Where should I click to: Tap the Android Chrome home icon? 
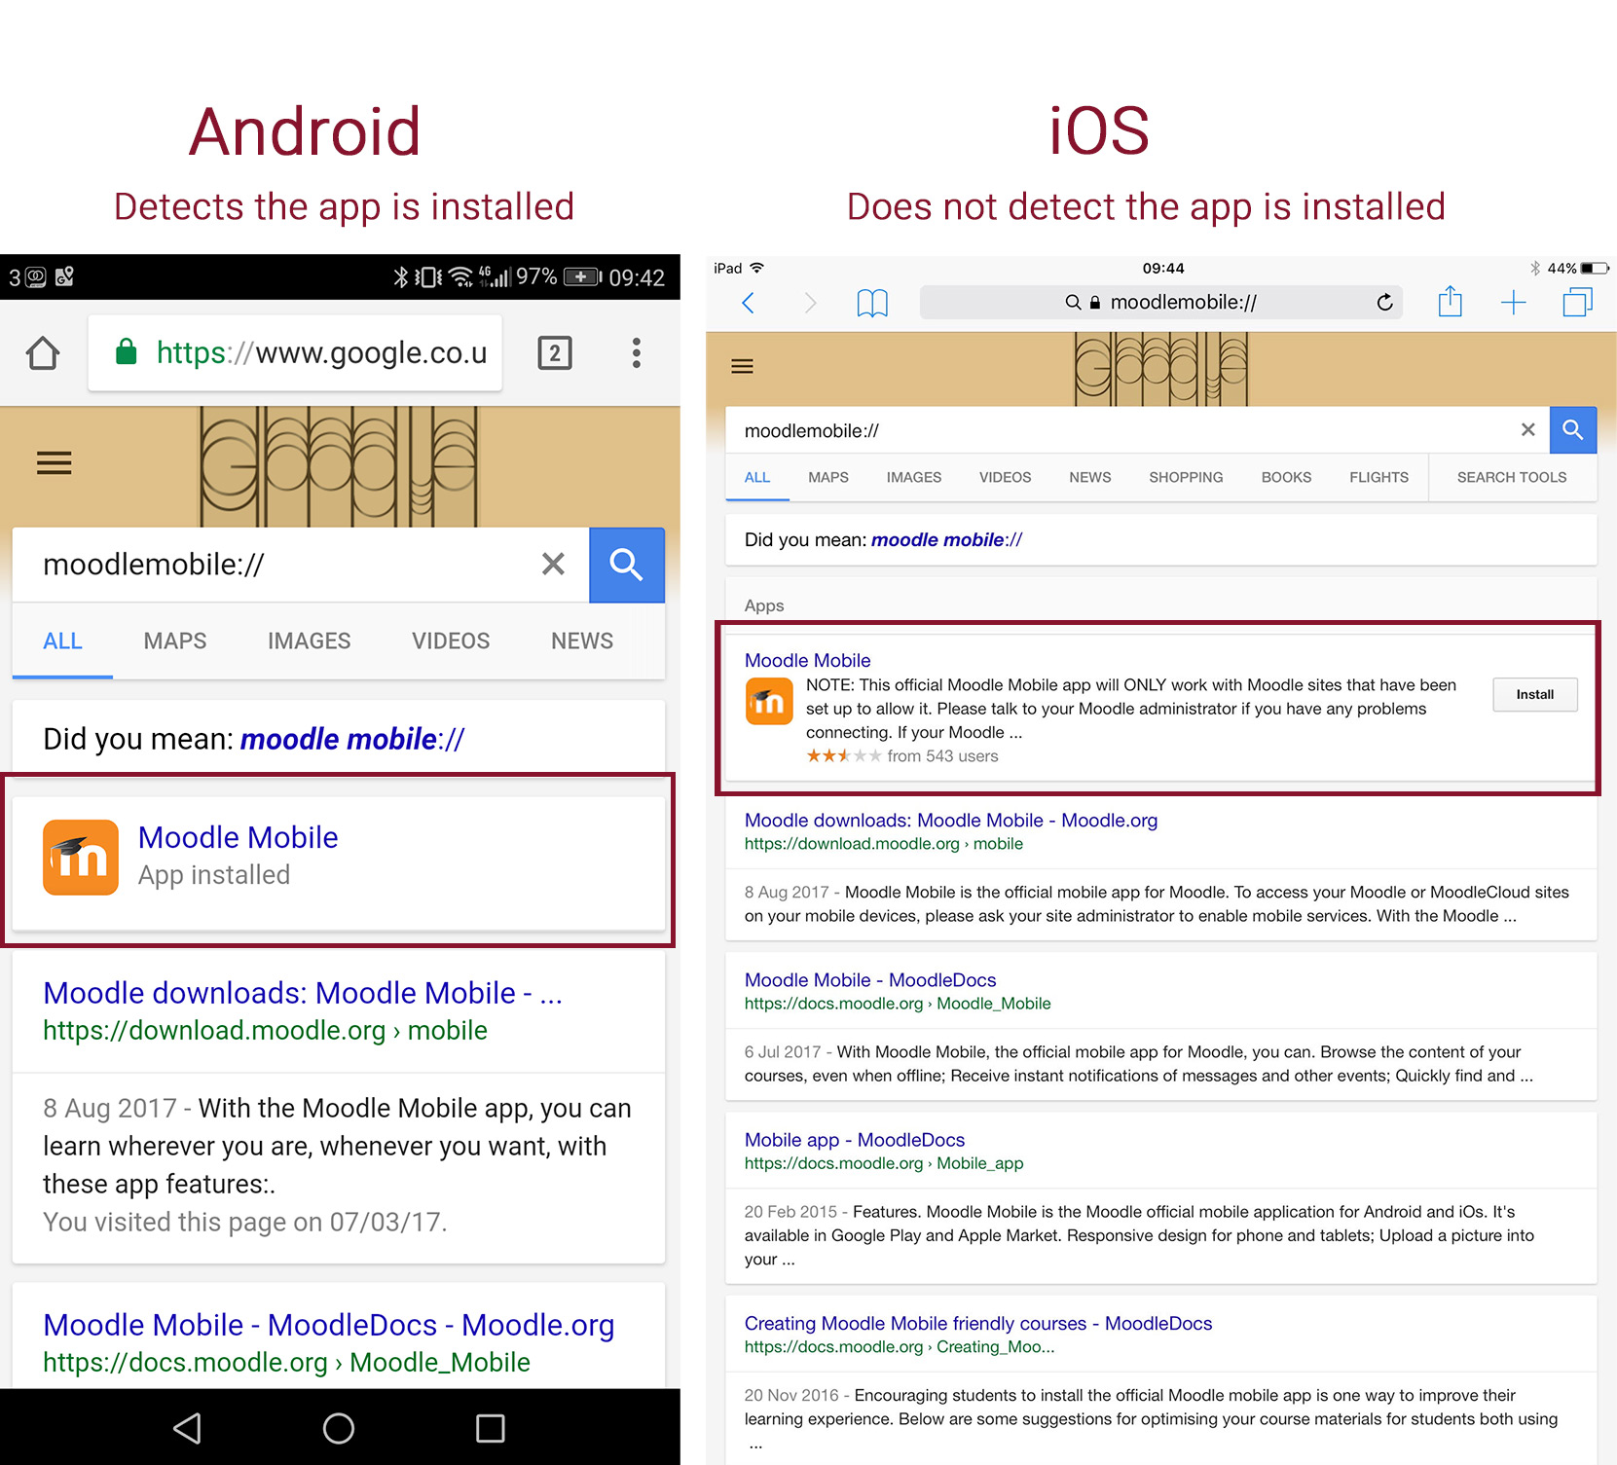(x=43, y=352)
